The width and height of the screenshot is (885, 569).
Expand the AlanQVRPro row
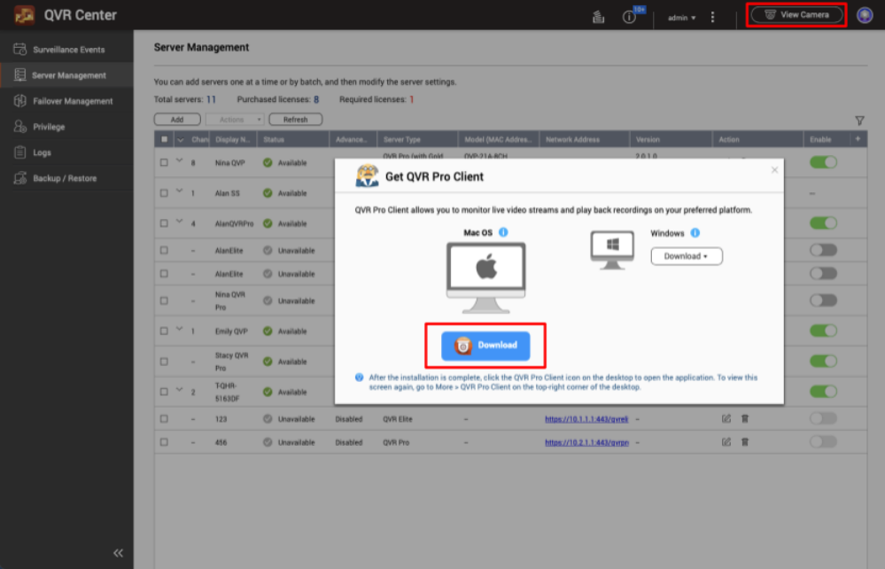click(179, 222)
